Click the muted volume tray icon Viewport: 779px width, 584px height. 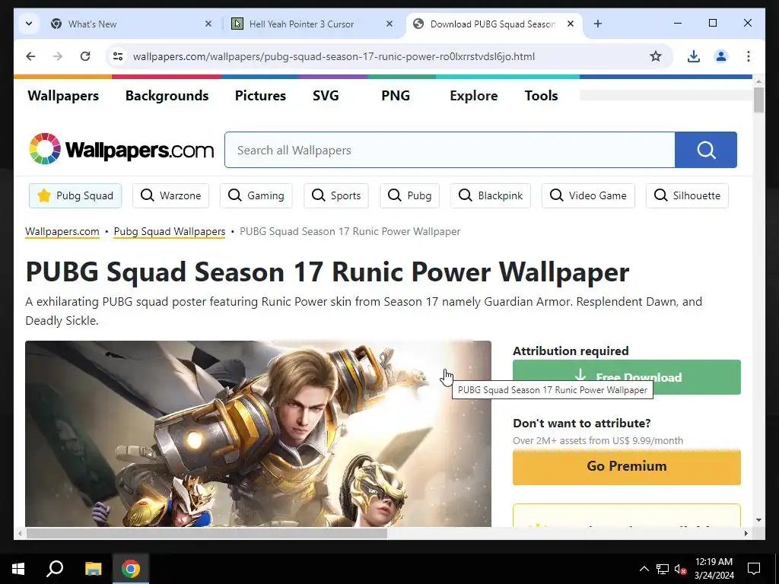[x=680, y=569]
